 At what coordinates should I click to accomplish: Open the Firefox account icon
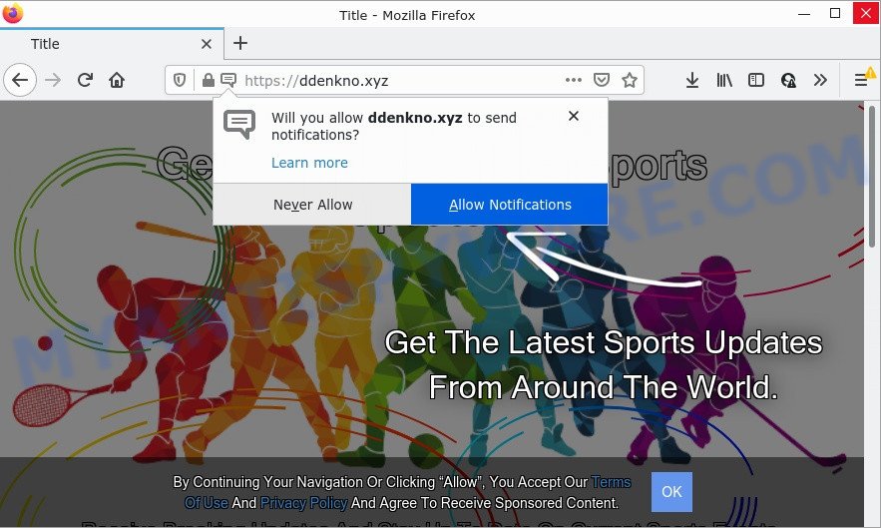(788, 81)
